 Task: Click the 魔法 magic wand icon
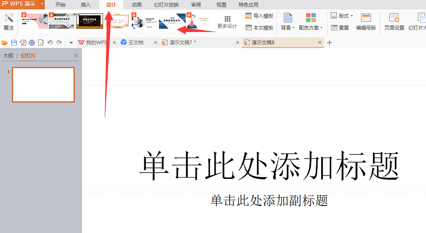(x=9, y=18)
